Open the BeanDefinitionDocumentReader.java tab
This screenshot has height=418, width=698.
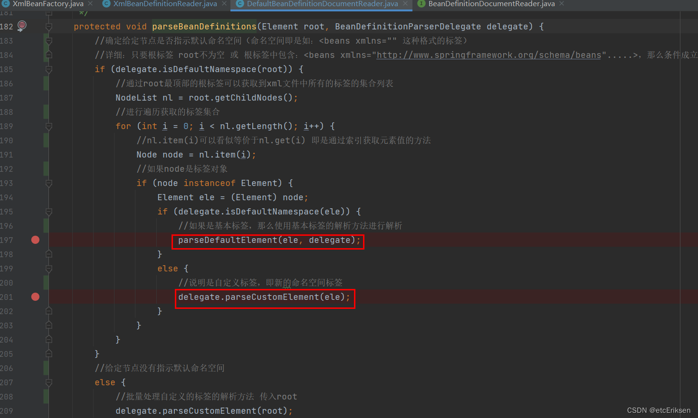[x=491, y=4]
